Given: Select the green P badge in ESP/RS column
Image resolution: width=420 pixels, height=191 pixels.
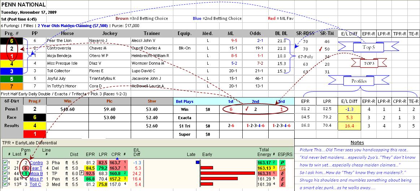Looking at the screenshot, I should click(x=282, y=162).
